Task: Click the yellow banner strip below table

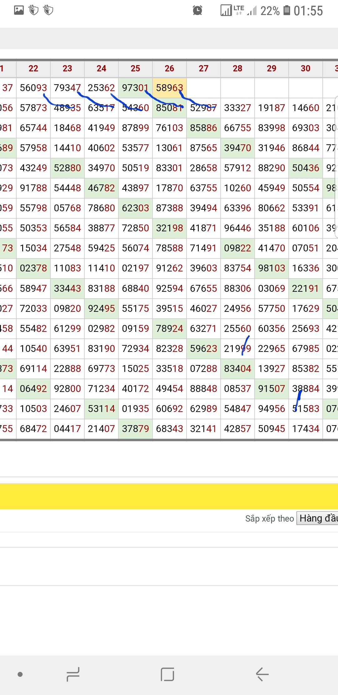Action: coord(169,496)
